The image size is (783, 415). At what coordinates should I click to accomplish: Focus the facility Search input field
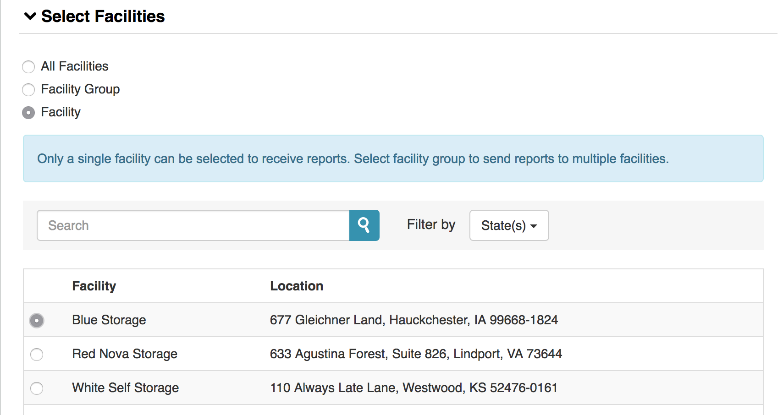193,225
